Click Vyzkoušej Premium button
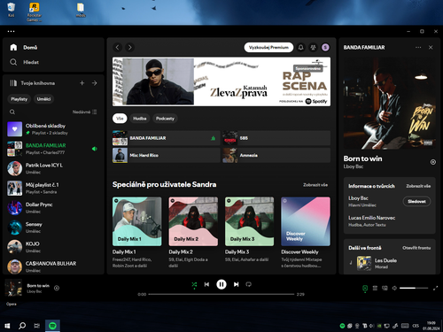Viewport: 443px width, 332px height. [x=268, y=48]
